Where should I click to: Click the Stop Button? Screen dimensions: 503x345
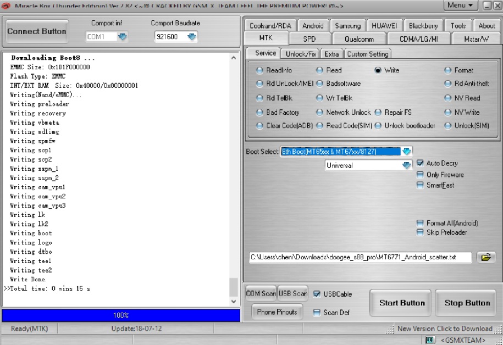pos(466,303)
